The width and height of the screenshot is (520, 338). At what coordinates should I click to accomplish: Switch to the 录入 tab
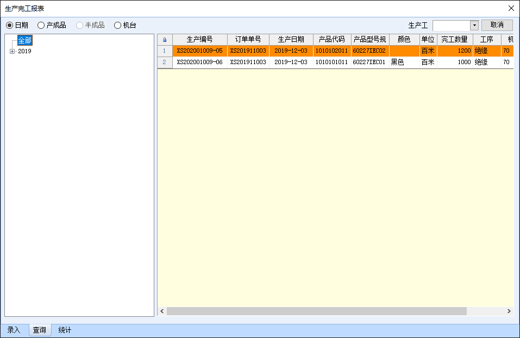click(x=14, y=329)
